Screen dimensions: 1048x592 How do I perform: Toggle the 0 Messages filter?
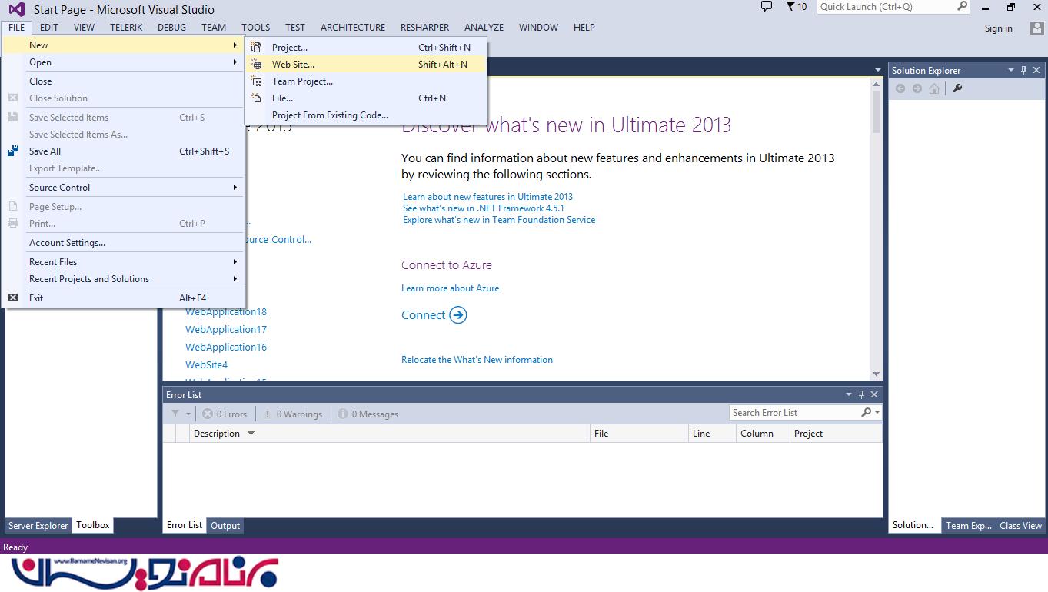coord(368,414)
